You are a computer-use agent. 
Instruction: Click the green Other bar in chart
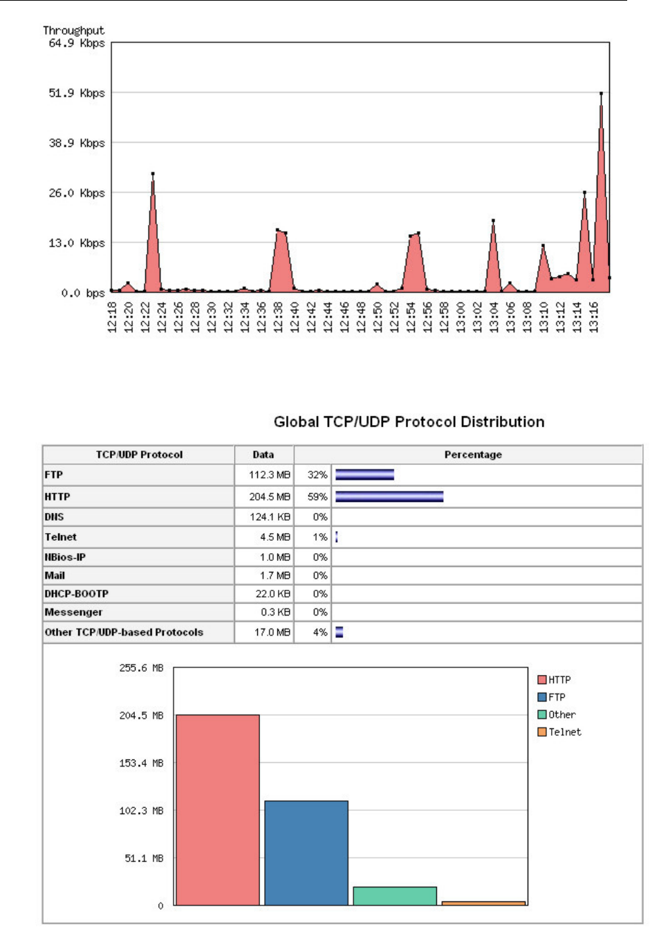(395, 896)
